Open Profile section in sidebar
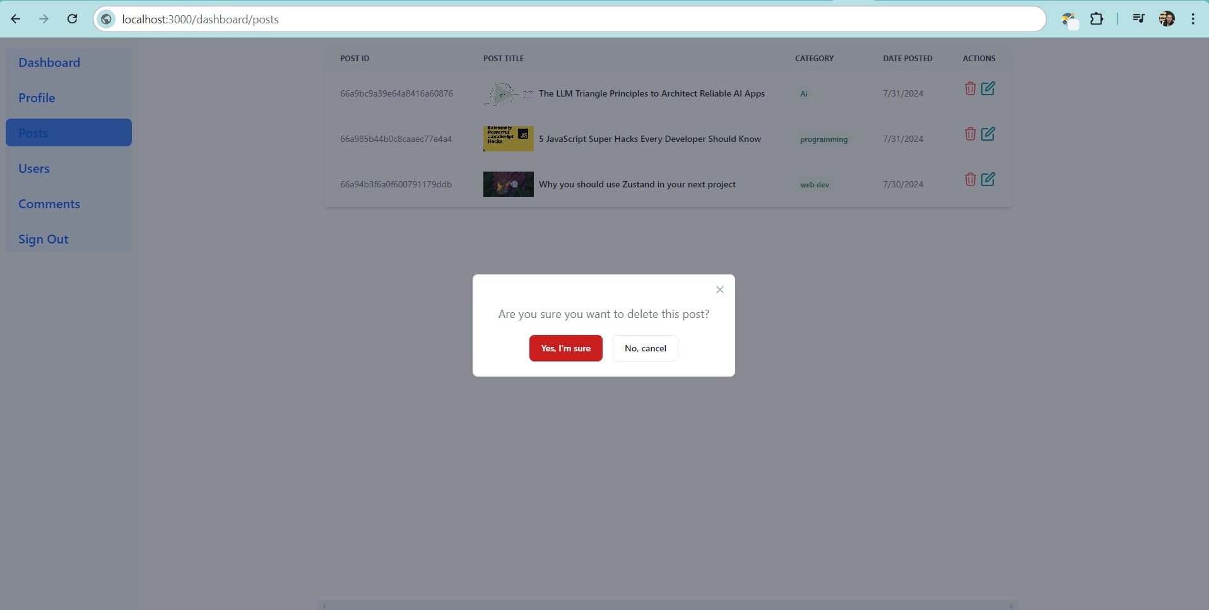 coord(37,98)
